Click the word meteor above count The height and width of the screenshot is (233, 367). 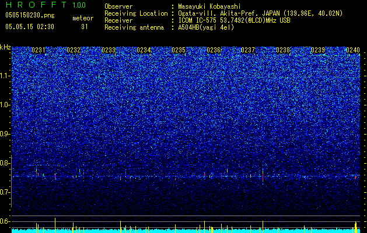tap(83, 18)
